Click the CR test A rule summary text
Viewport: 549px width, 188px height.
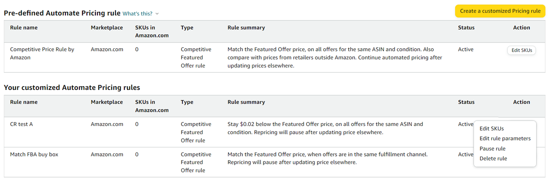coord(325,128)
